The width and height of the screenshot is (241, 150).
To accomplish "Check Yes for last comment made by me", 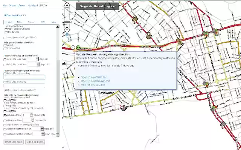I will 5,106.
